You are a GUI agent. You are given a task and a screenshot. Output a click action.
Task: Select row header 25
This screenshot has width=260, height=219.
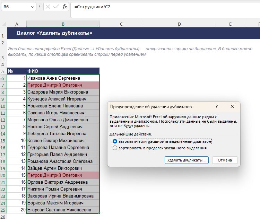click(3, 210)
